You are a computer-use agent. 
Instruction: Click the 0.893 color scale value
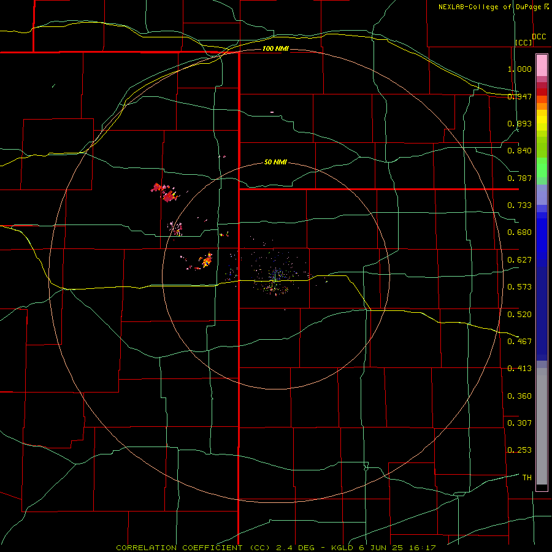pos(519,123)
